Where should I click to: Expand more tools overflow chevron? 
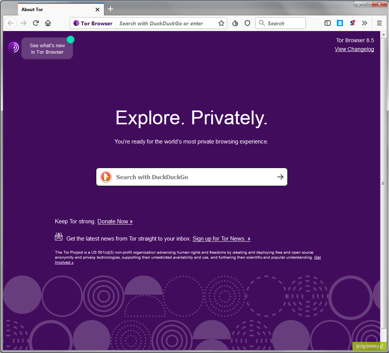(x=364, y=23)
